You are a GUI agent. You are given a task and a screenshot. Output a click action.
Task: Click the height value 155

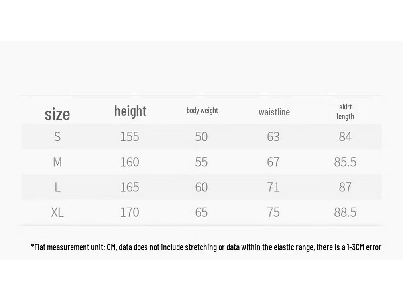click(x=130, y=136)
